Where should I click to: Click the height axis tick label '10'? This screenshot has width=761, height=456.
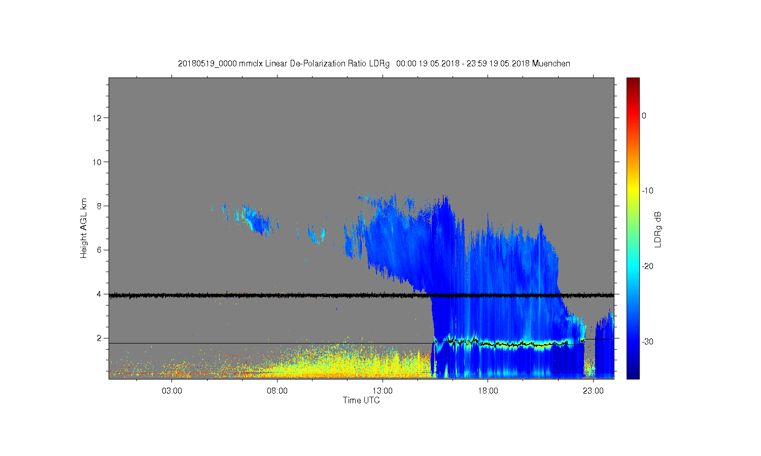(x=97, y=162)
